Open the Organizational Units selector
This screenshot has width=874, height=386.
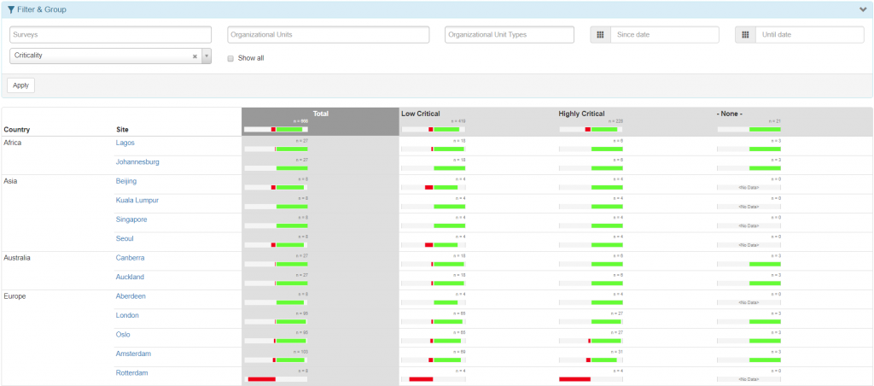pyautogui.click(x=328, y=35)
